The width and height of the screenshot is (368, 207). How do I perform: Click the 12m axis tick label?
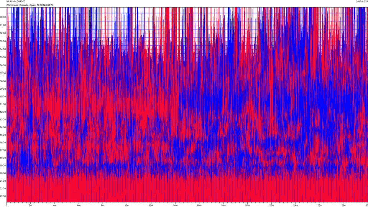point(151,205)
